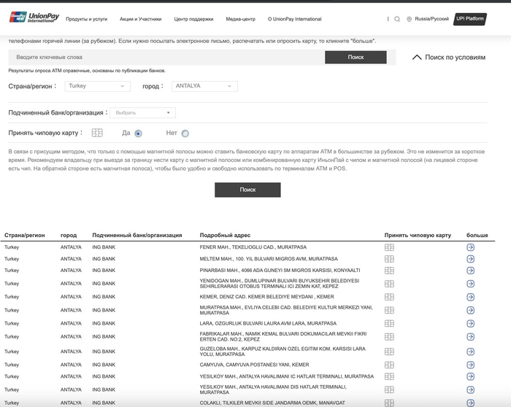
Task: Click the Russia/Русский language selector
Action: tap(431, 19)
